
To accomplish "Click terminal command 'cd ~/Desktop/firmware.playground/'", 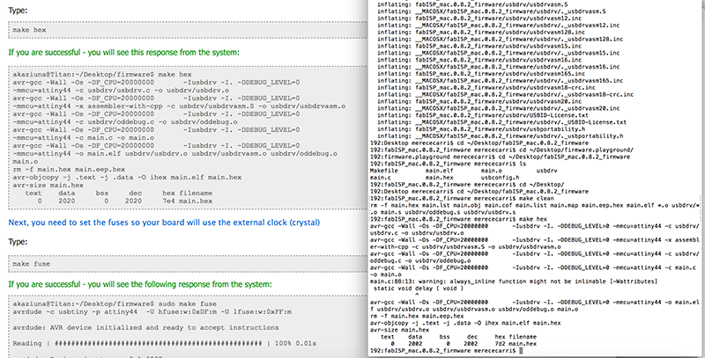I will (x=501, y=150).
